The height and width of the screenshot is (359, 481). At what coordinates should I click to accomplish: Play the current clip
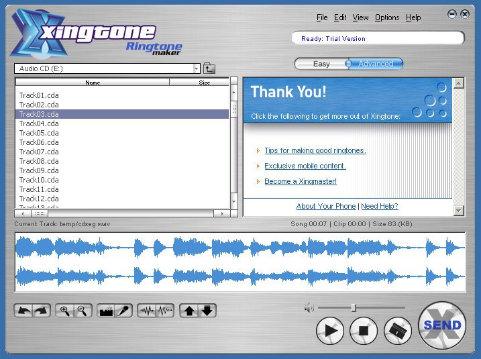tap(330, 331)
